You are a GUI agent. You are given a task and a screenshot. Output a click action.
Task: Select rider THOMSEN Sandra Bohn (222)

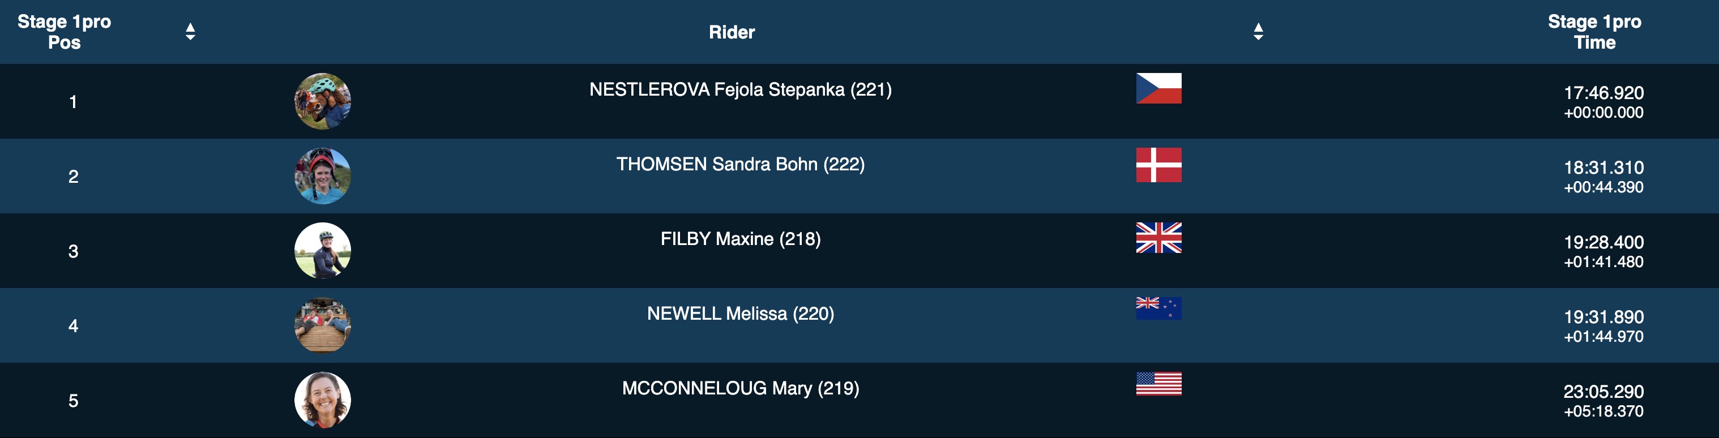740,164
